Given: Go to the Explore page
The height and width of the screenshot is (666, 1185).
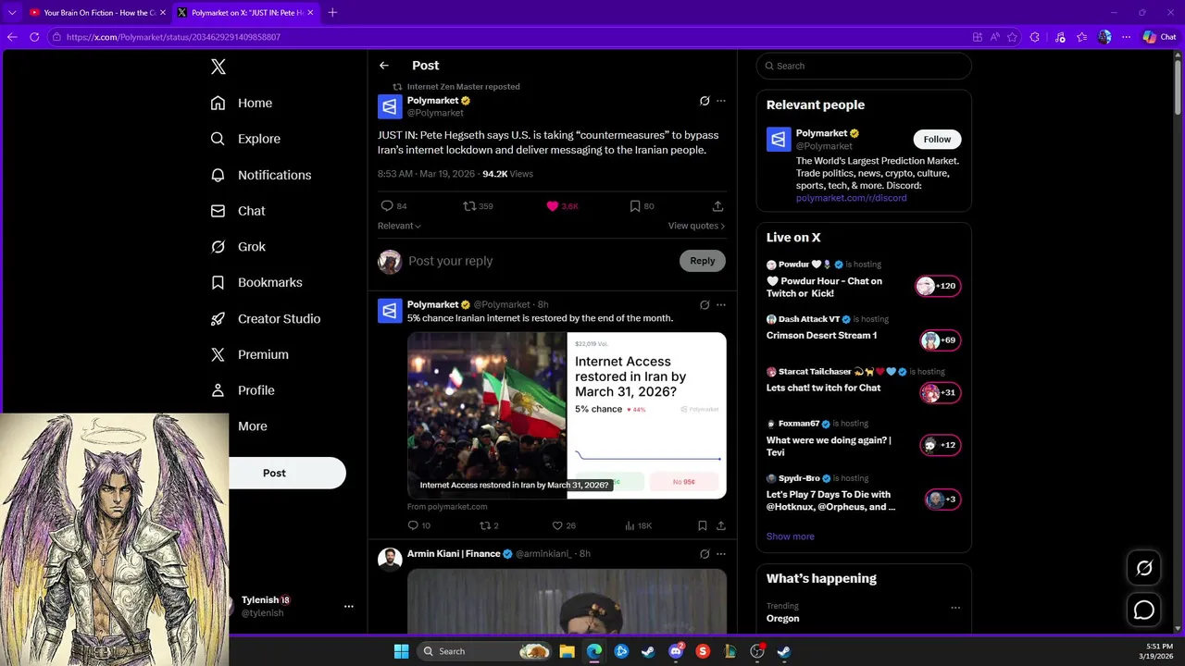Looking at the screenshot, I should [x=245, y=139].
